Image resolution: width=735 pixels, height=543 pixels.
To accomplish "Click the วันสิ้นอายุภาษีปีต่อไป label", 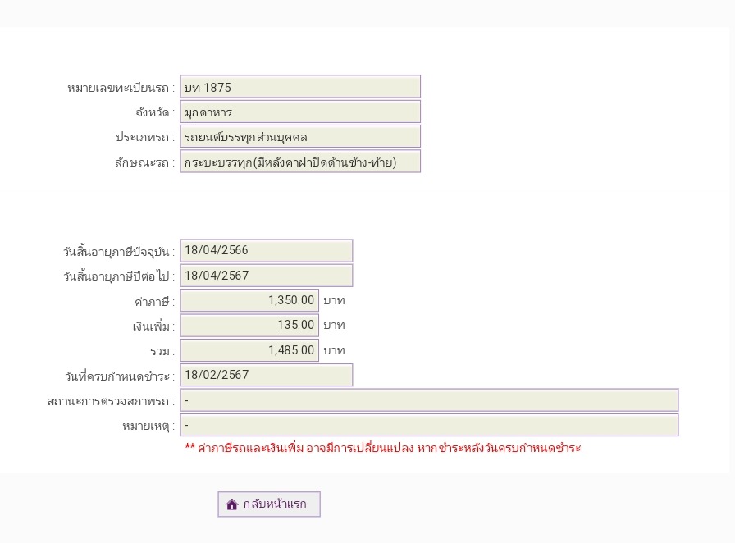I will tap(119, 276).
